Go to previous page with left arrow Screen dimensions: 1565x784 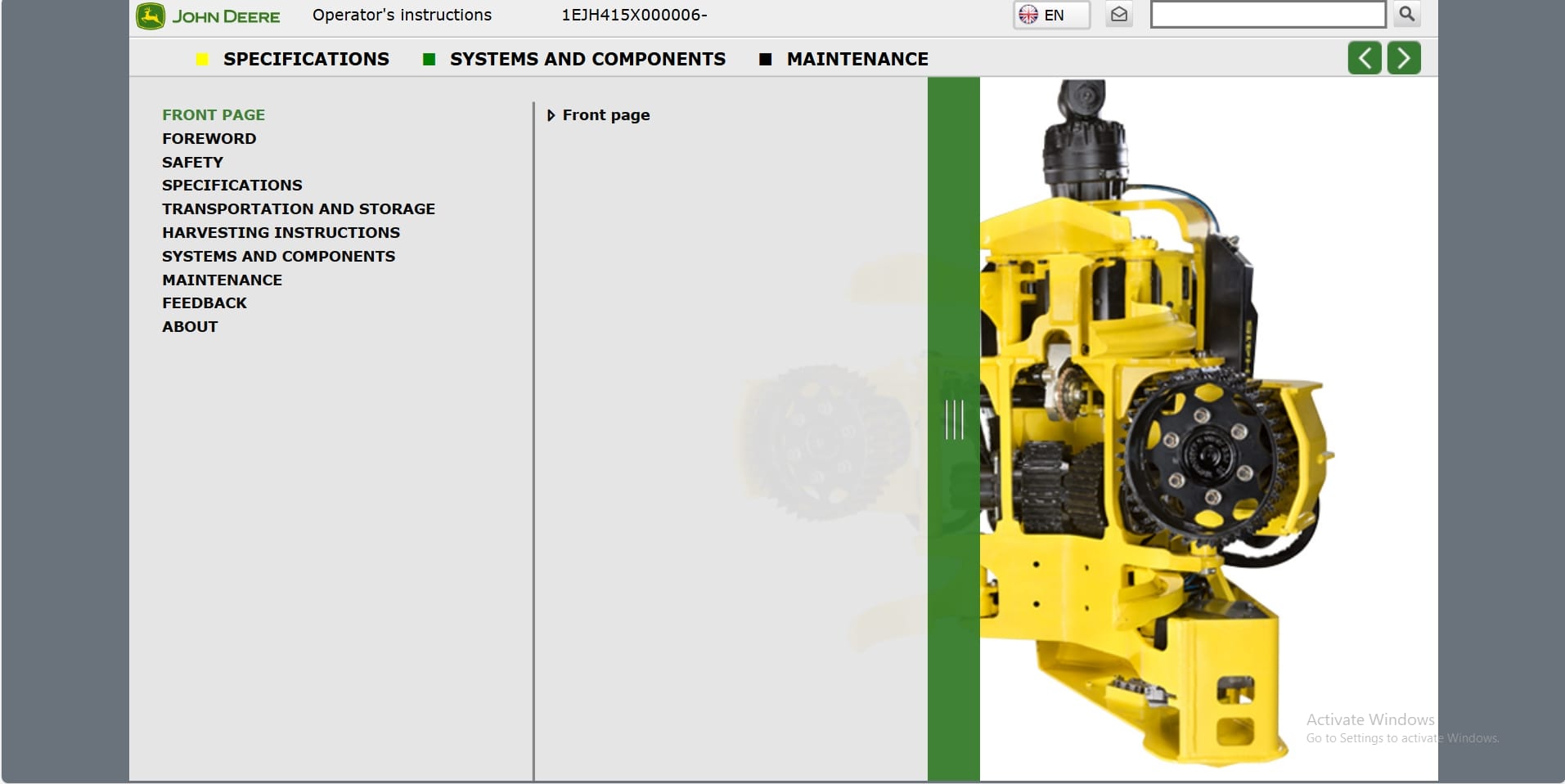1364,58
